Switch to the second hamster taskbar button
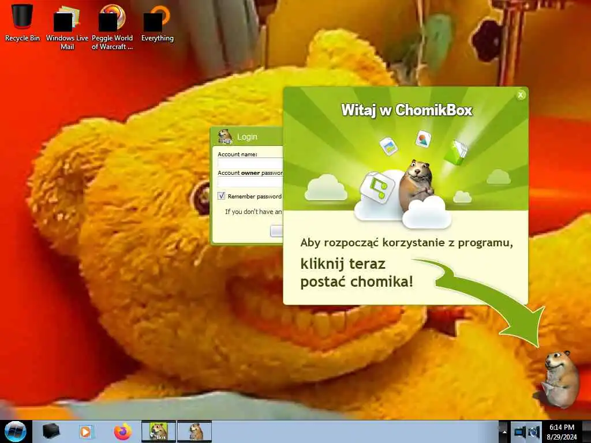Viewport: 591px width, 443px height. [195, 431]
